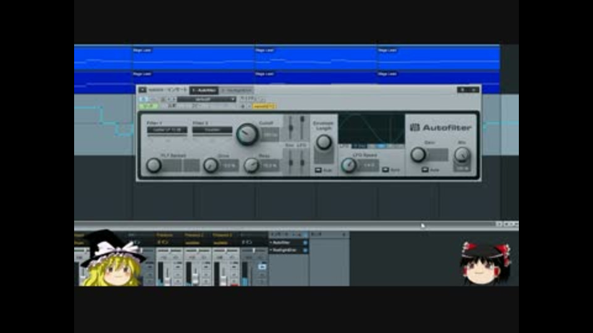
Task: Select the 16 Steps LFO mode
Action: [x=359, y=146]
